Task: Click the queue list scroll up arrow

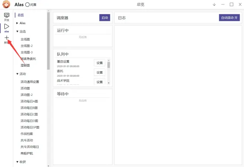Action: point(109,60)
